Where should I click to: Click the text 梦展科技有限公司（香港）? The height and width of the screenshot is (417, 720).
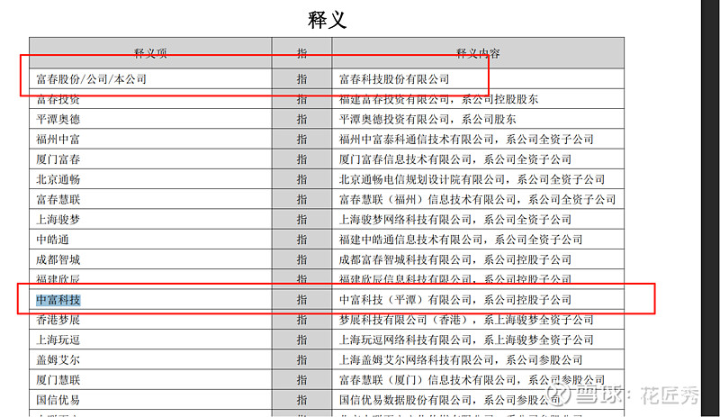pyautogui.click(x=406, y=320)
